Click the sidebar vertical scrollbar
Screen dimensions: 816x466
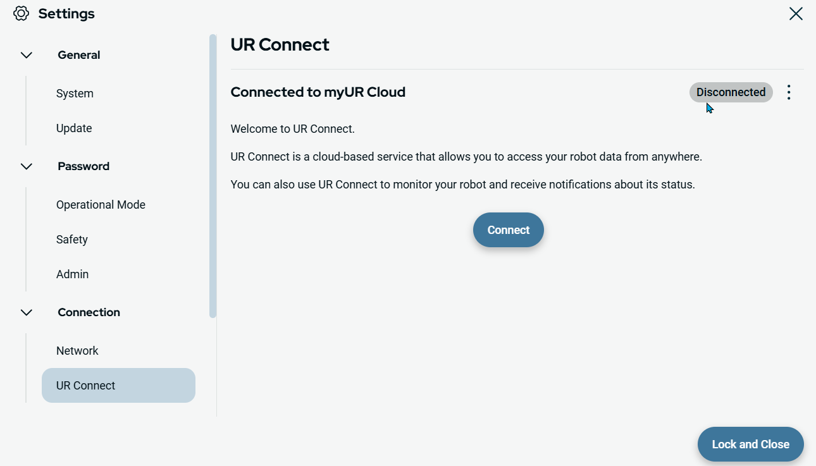[213, 177]
